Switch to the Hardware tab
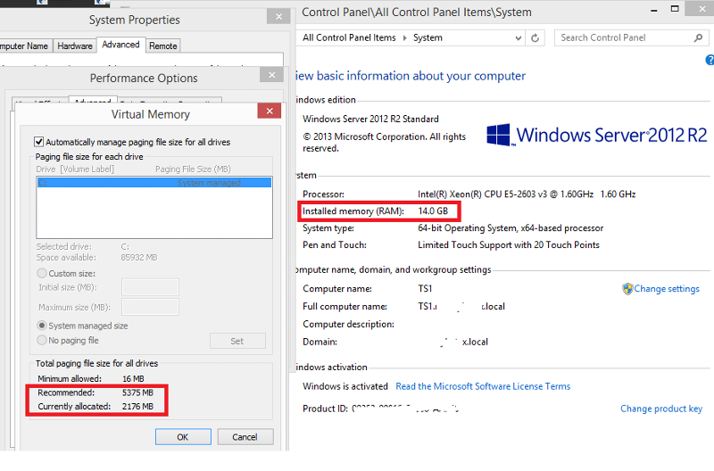 coord(75,46)
